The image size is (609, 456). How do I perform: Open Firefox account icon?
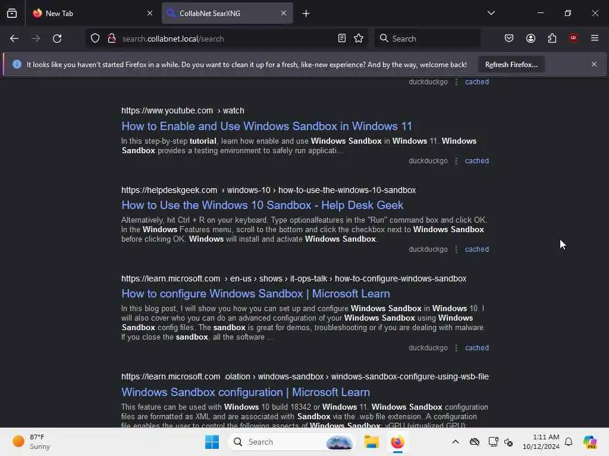(530, 39)
